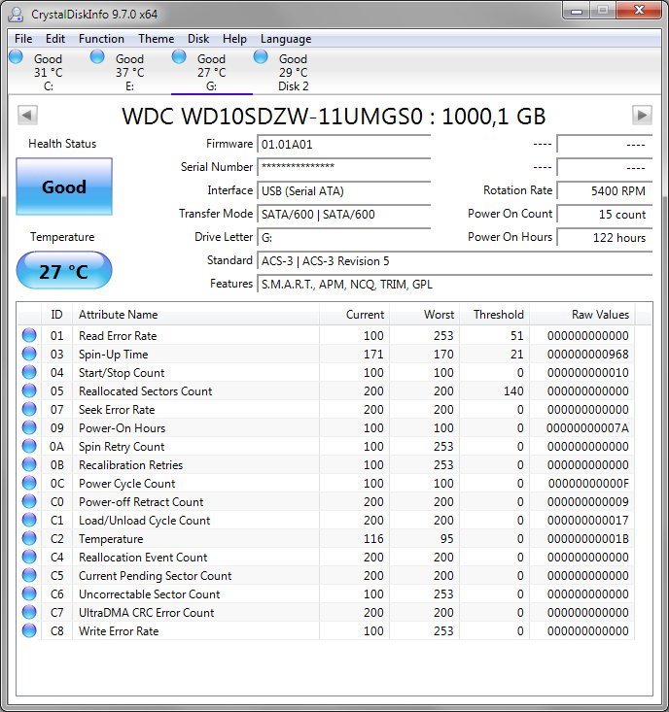
Task: Click the Features field
Action: pyautogui.click(x=455, y=285)
